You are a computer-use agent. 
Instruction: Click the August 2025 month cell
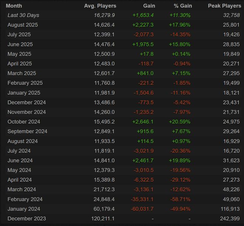pos(23,25)
